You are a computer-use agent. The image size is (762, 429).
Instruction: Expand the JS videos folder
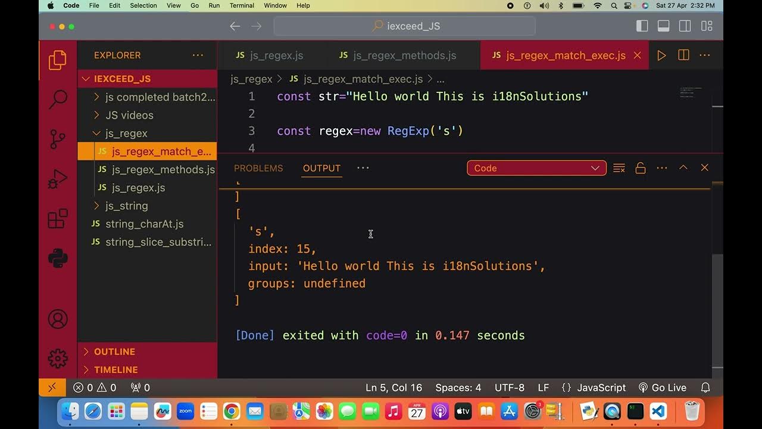coord(147,115)
